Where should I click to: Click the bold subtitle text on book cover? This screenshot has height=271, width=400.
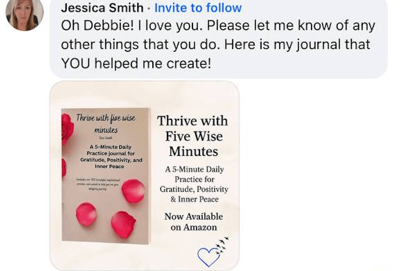pyautogui.click(x=111, y=156)
